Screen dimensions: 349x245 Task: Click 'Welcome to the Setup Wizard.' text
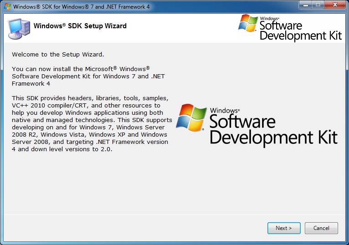[x=58, y=54]
